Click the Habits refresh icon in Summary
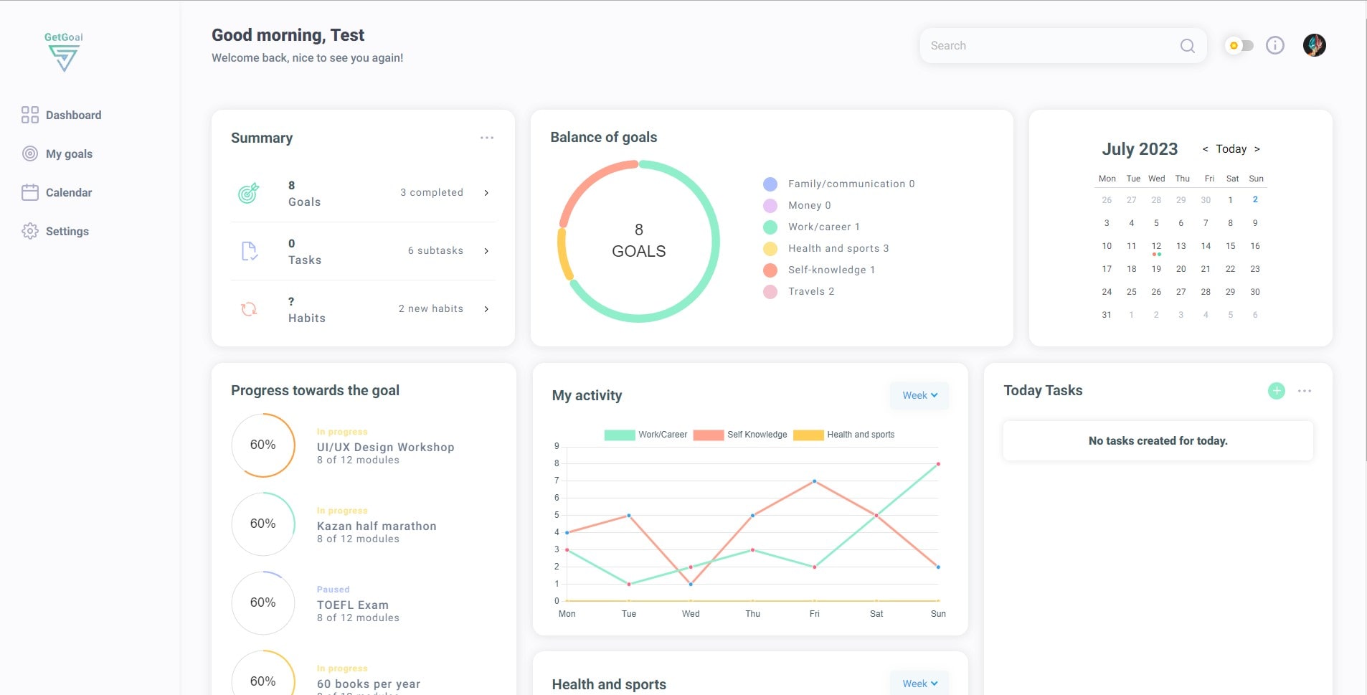Viewport: 1367px width, 695px height. point(249,309)
